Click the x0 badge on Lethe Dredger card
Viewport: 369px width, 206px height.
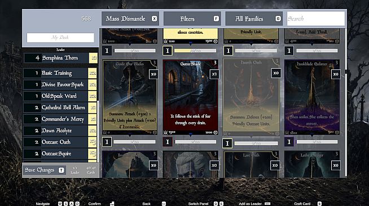pyautogui.click(x=336, y=165)
